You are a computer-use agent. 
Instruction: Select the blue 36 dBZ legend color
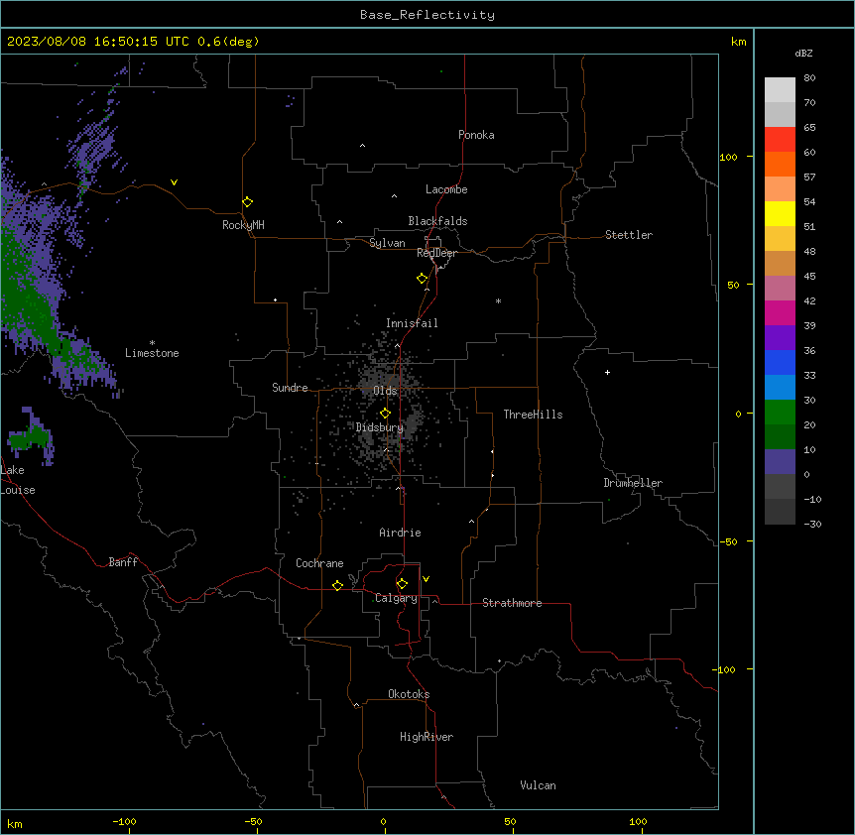780,362
